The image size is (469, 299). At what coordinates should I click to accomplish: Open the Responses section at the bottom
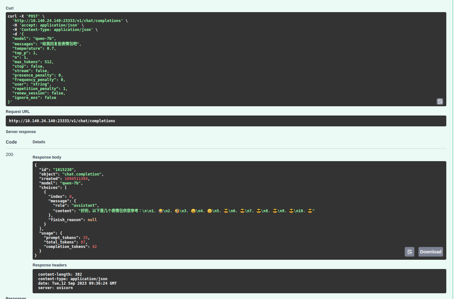click(16, 297)
